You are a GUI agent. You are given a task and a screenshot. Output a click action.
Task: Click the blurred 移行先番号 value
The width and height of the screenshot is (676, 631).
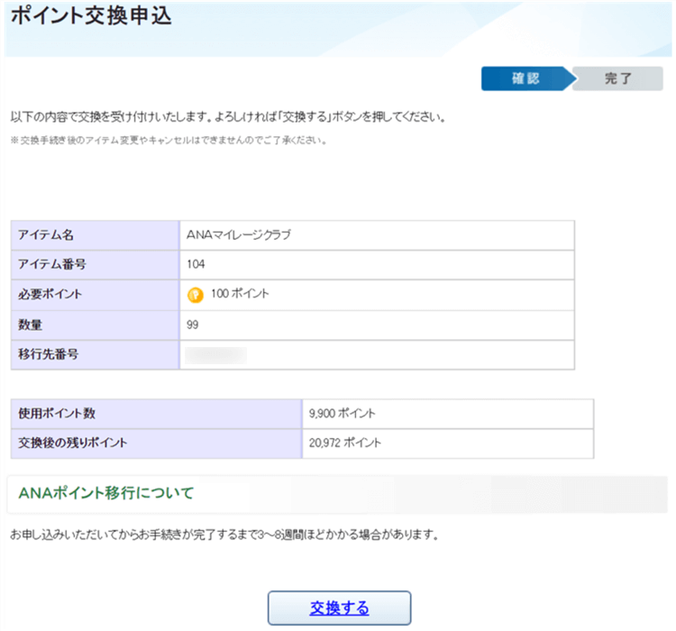215,354
